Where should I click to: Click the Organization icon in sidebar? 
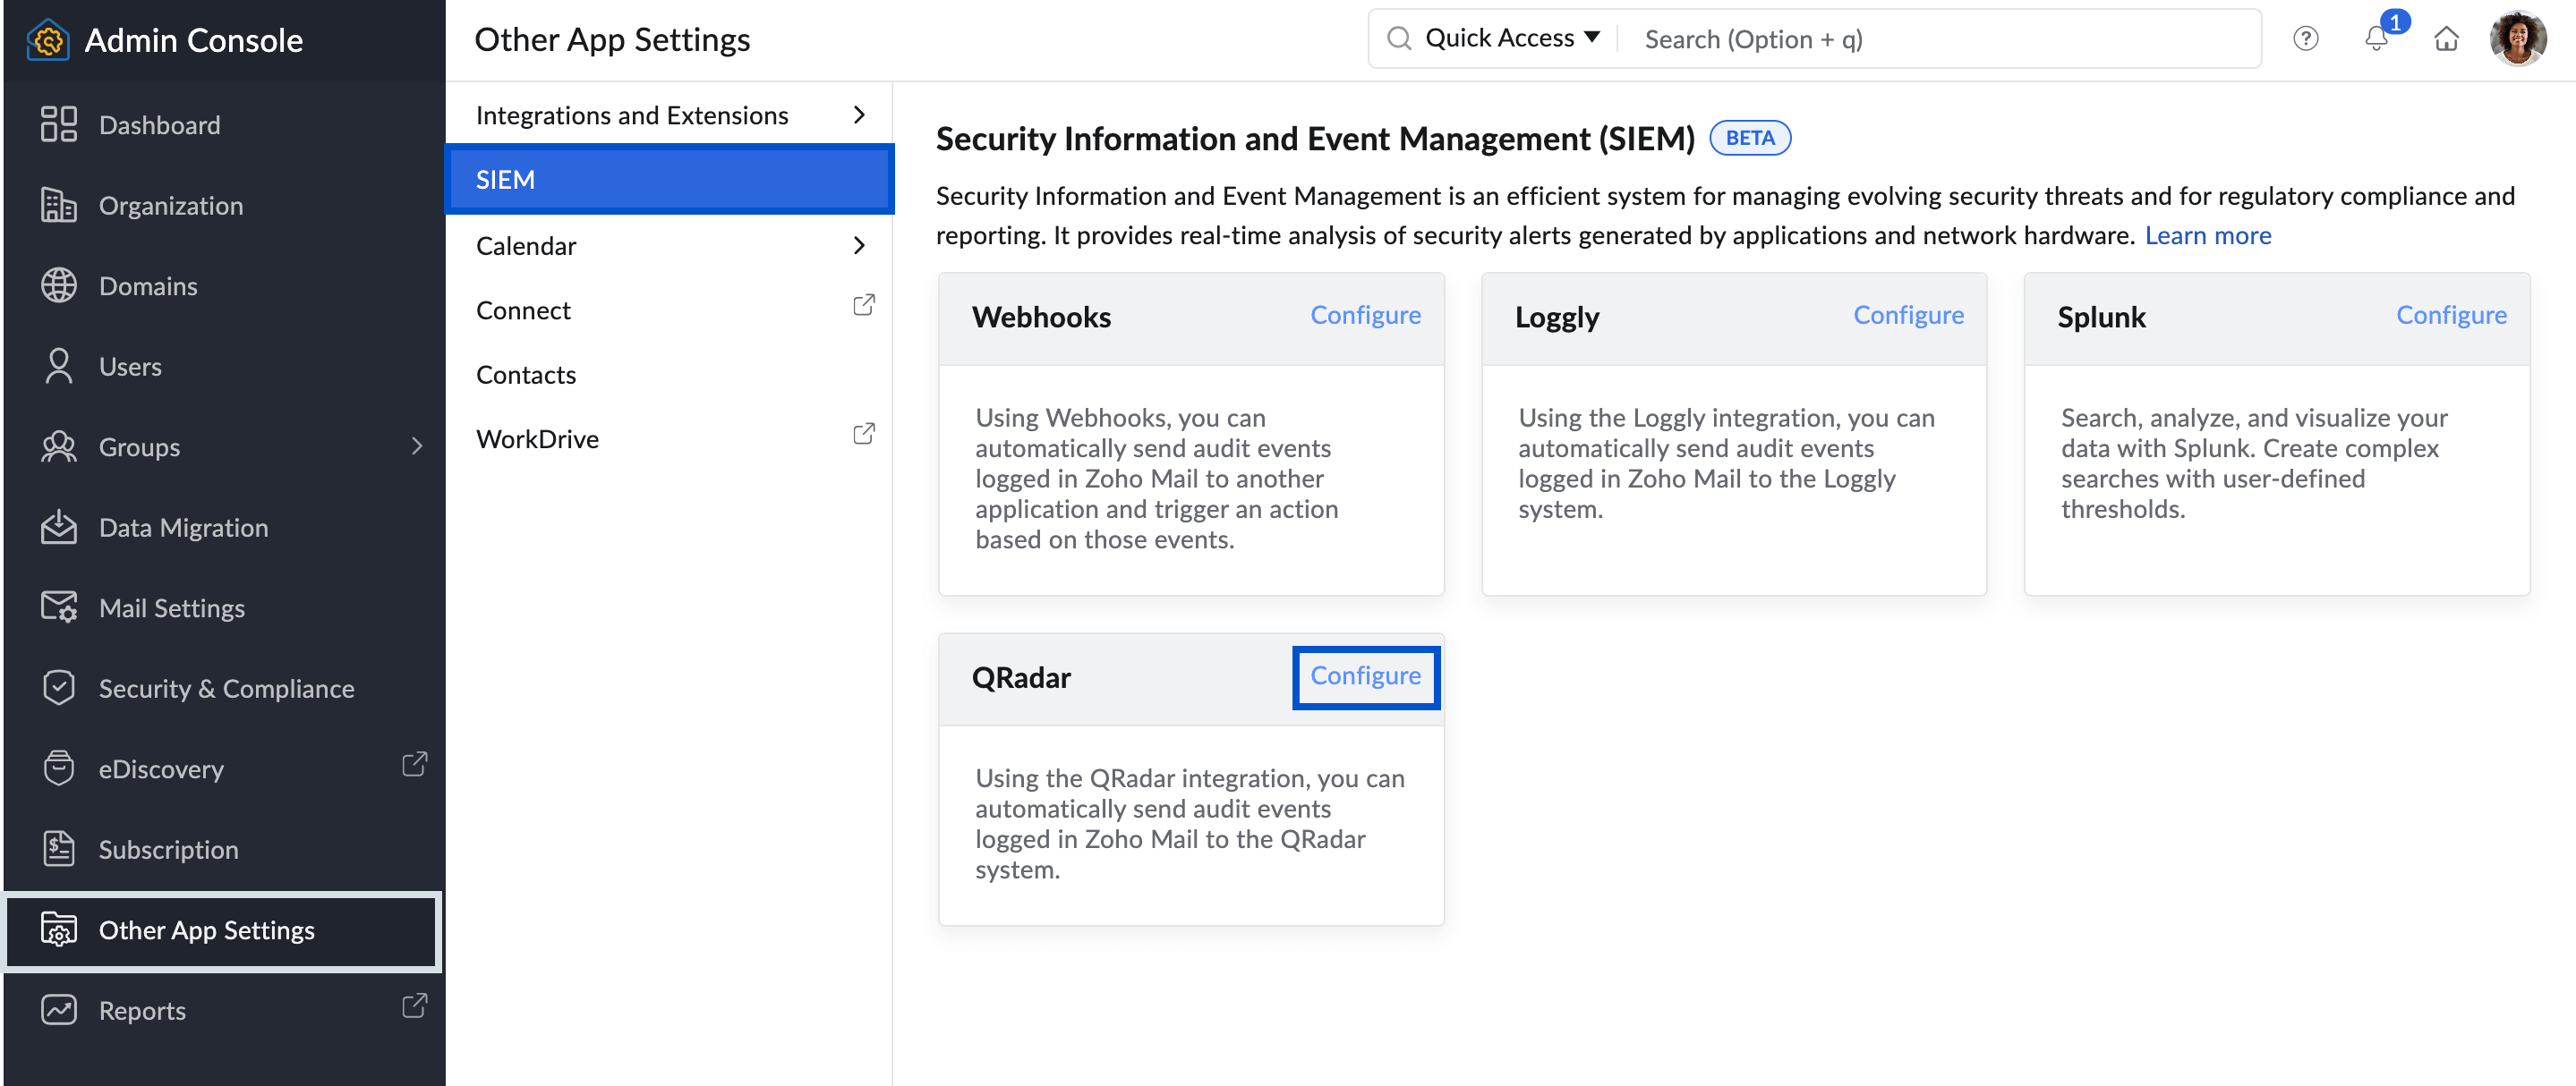pos(57,204)
